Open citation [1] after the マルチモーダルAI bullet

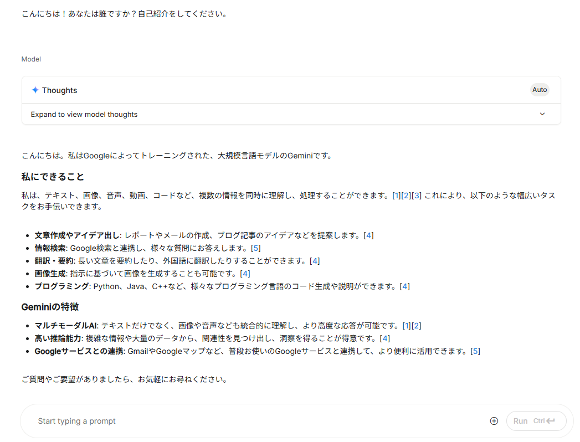tap(407, 326)
